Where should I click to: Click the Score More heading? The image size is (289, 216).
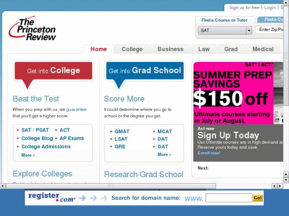[x=124, y=99]
